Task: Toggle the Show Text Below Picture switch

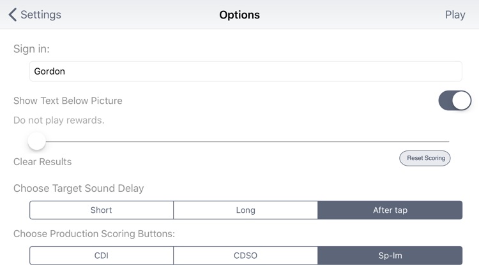Action: (x=455, y=101)
